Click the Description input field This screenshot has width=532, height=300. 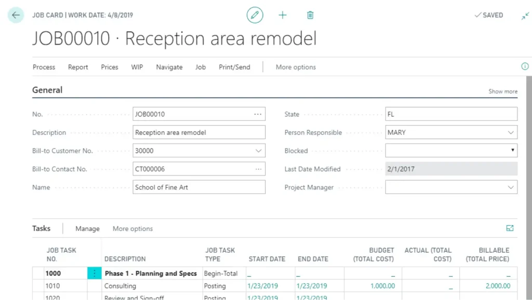(198, 133)
